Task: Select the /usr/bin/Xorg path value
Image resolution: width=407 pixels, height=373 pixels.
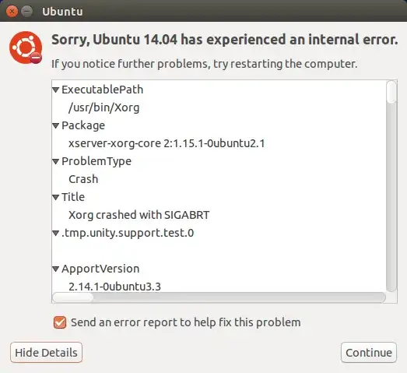Action: [x=104, y=107]
